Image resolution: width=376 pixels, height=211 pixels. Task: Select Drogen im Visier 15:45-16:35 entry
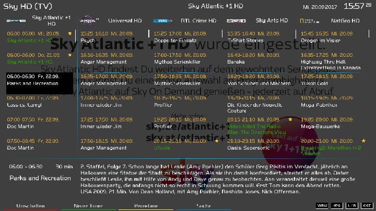[x=334, y=37]
